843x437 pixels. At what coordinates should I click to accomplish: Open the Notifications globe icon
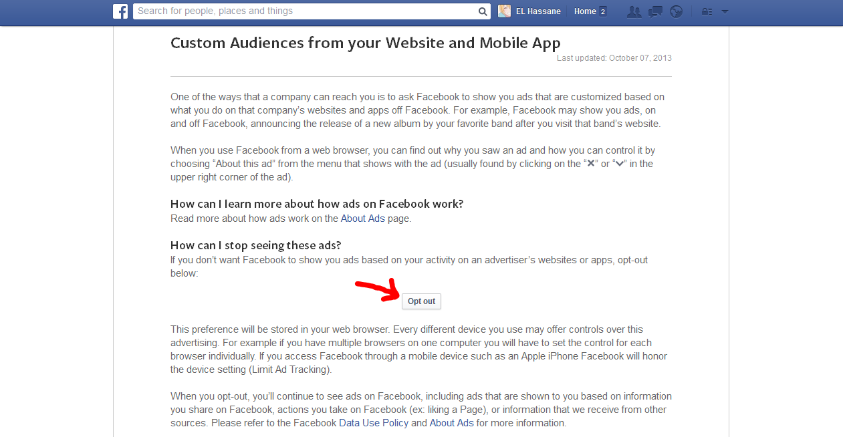[x=676, y=11]
